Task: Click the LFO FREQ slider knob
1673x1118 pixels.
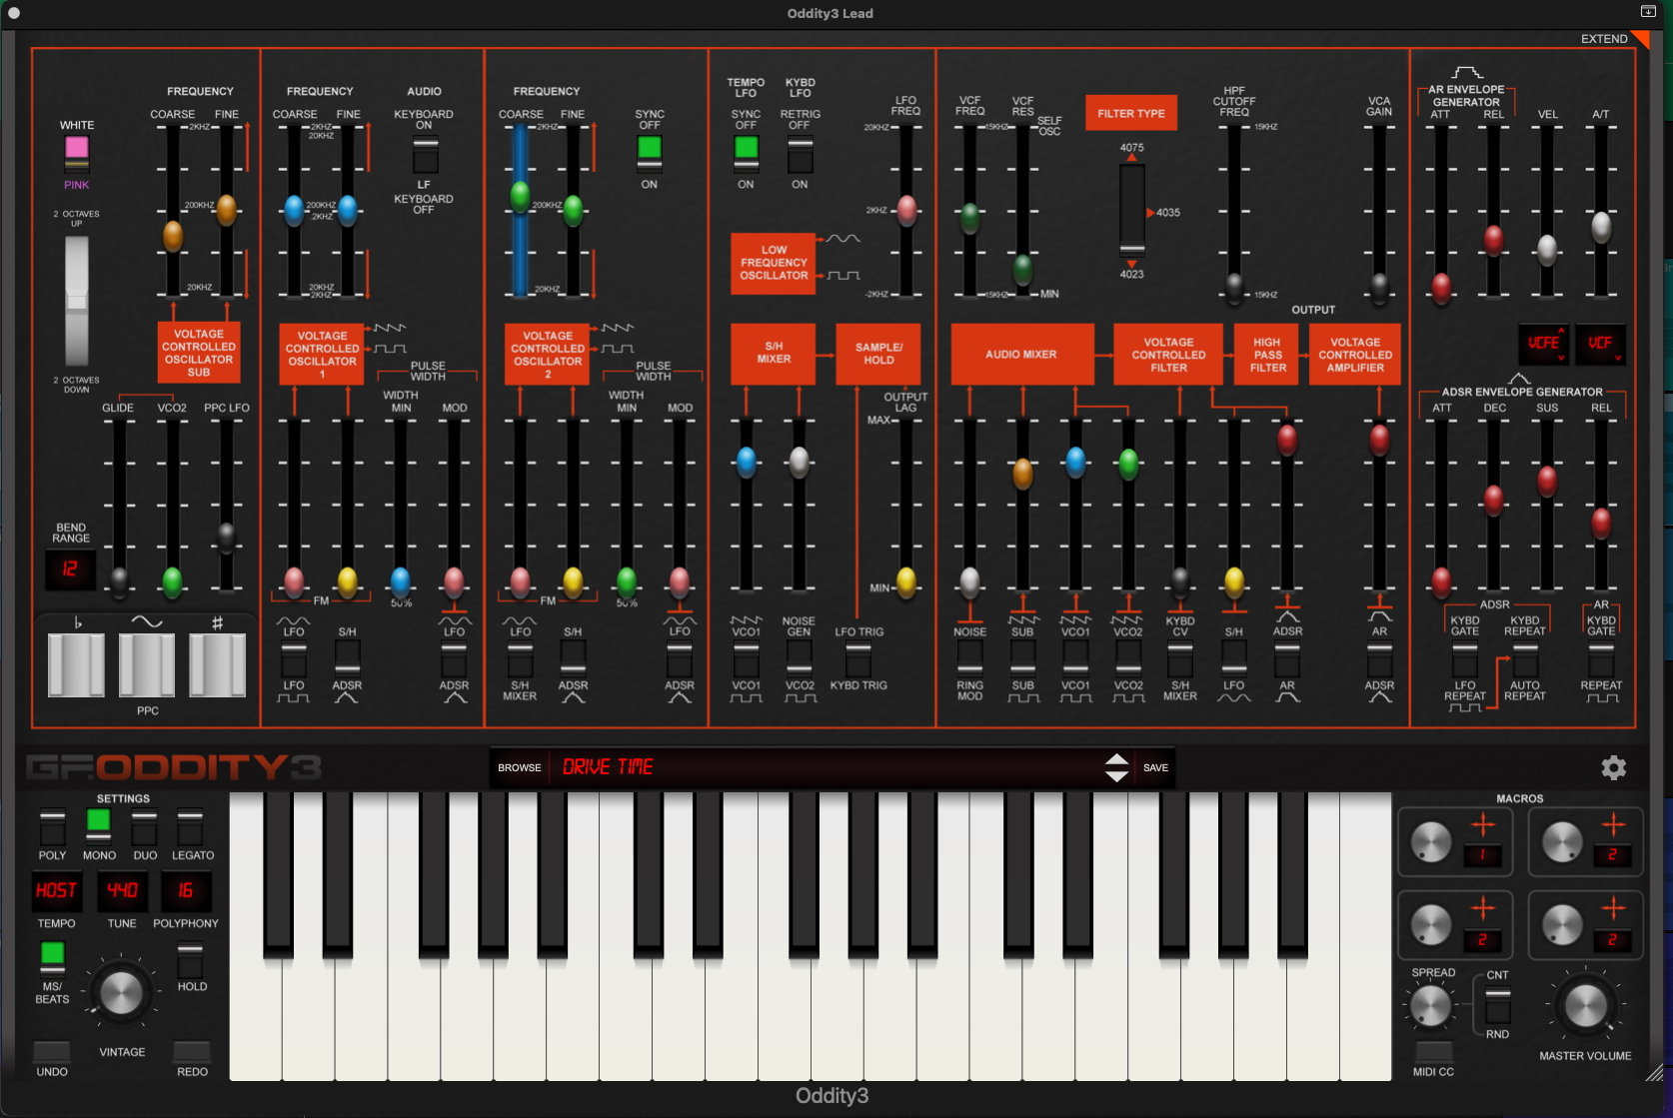Action: coord(906,210)
